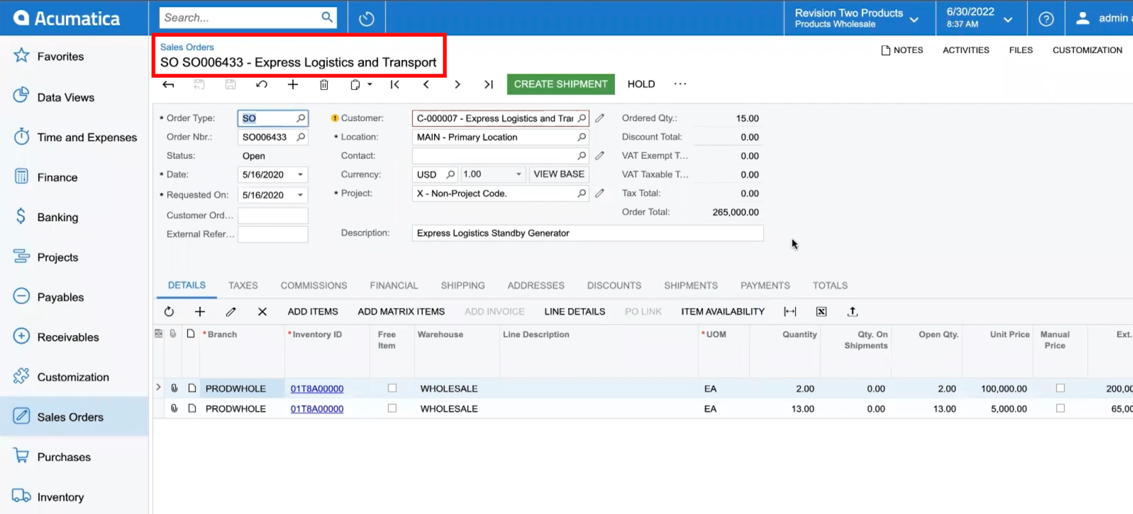The image size is (1133, 514).
Task: Open the currency rate dropdown
Action: (x=519, y=174)
